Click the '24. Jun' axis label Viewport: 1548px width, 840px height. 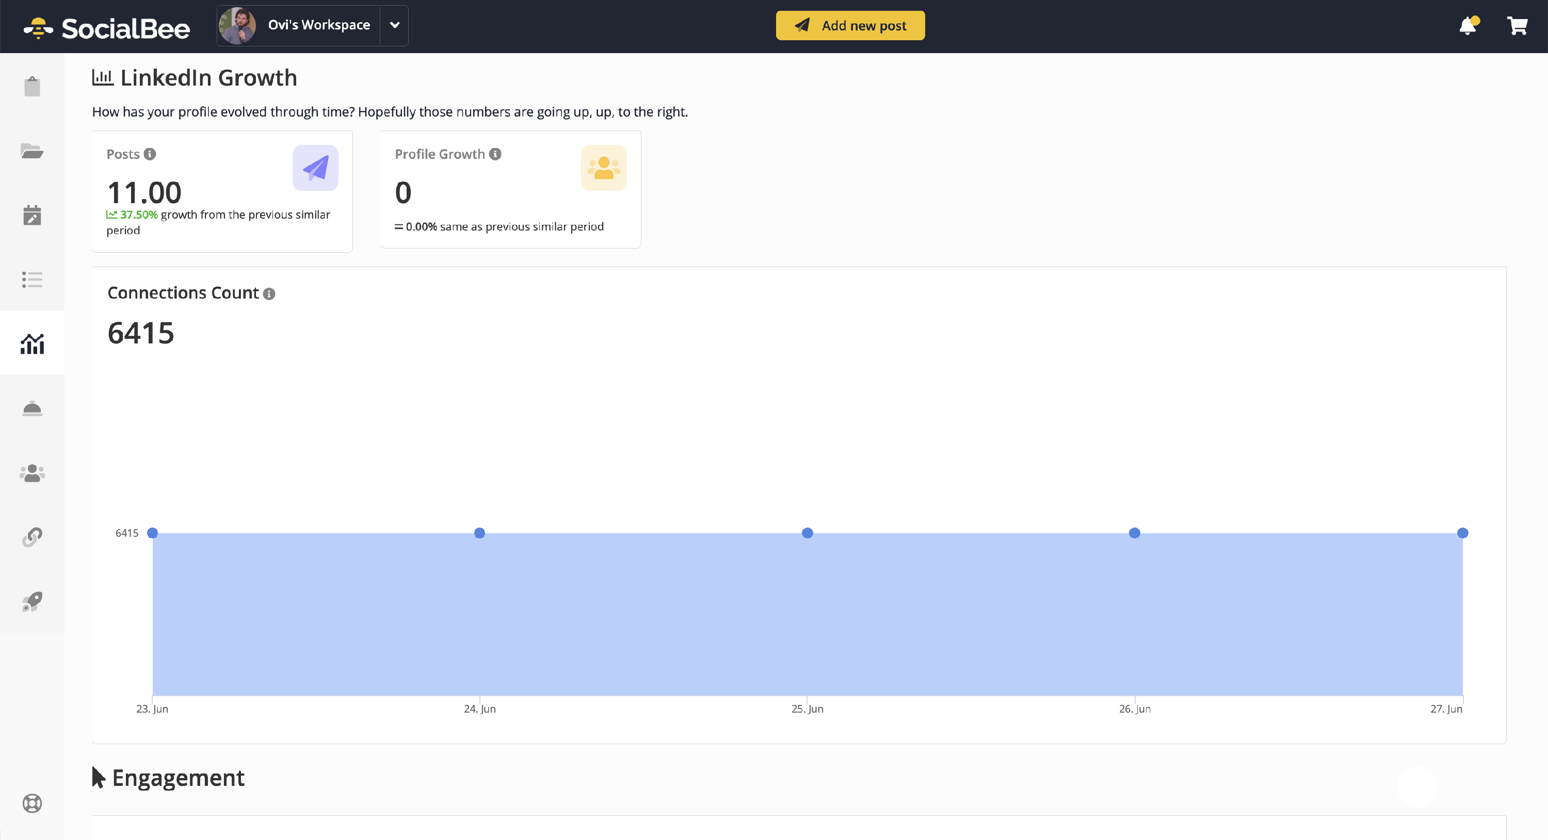coord(479,709)
